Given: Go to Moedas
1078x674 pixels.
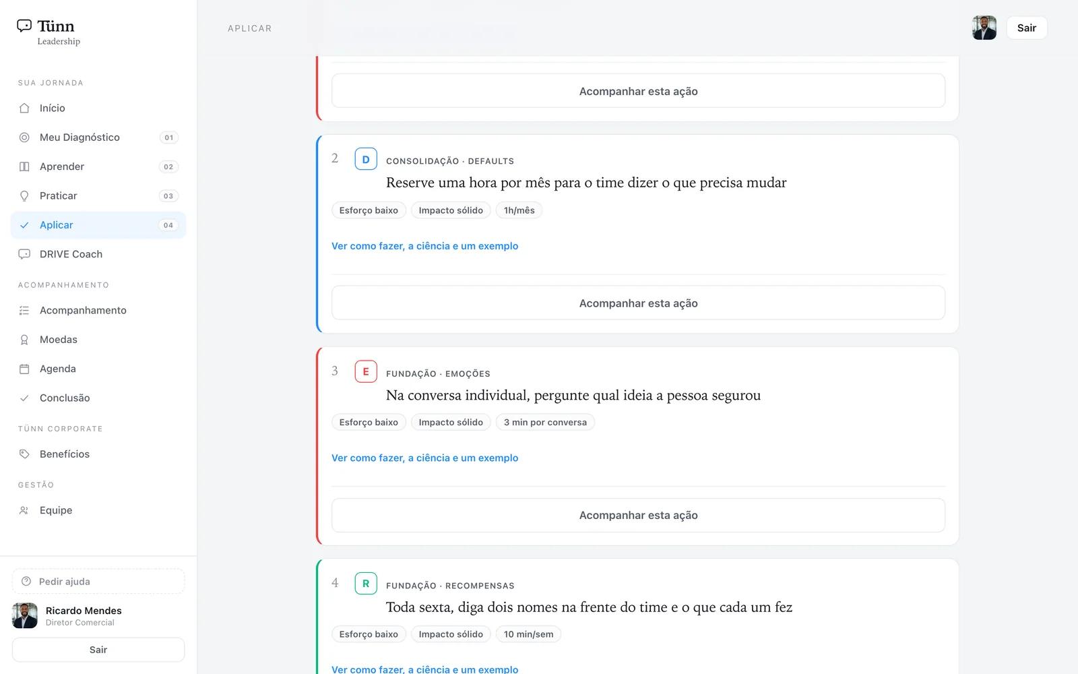Looking at the screenshot, I should point(98,340).
